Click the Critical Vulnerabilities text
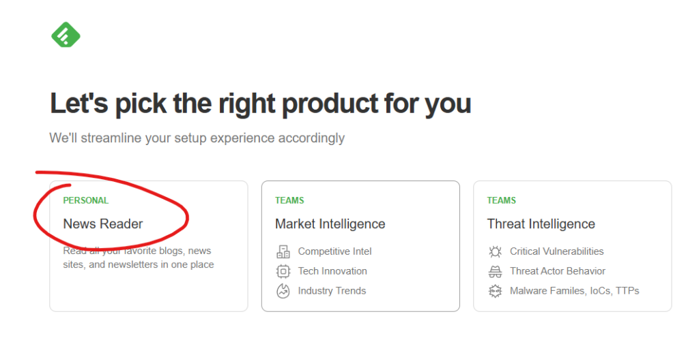This screenshot has width=699, height=342. coord(557,251)
